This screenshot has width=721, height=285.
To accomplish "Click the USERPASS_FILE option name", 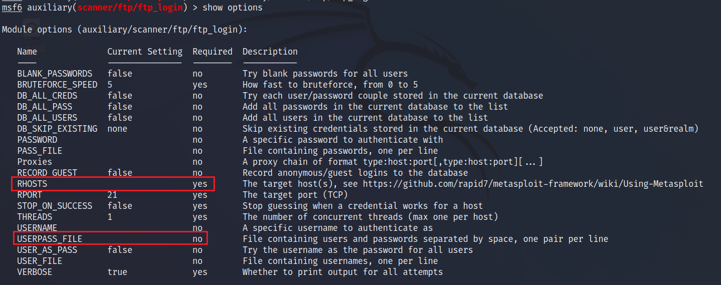I will [50, 239].
